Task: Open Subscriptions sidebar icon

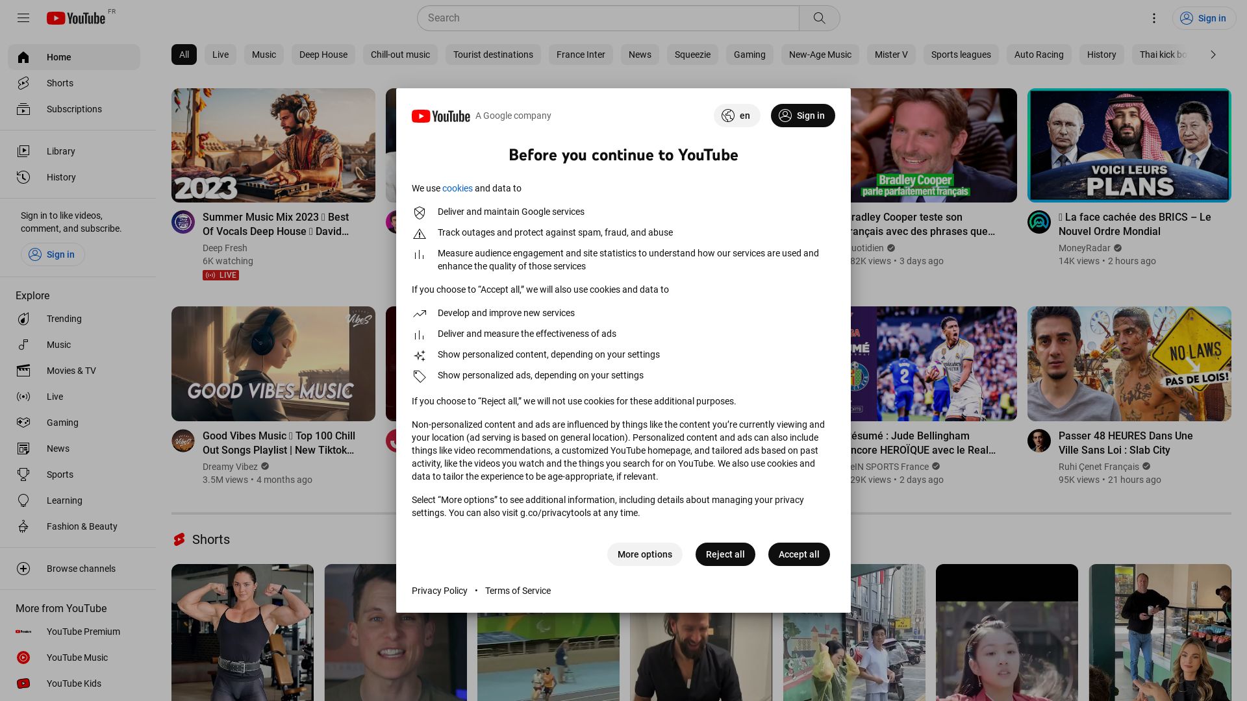Action: coord(23,109)
